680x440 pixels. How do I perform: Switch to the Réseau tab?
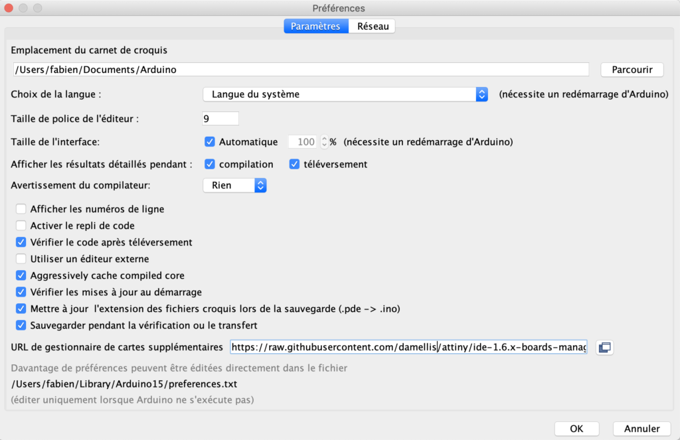[372, 27]
